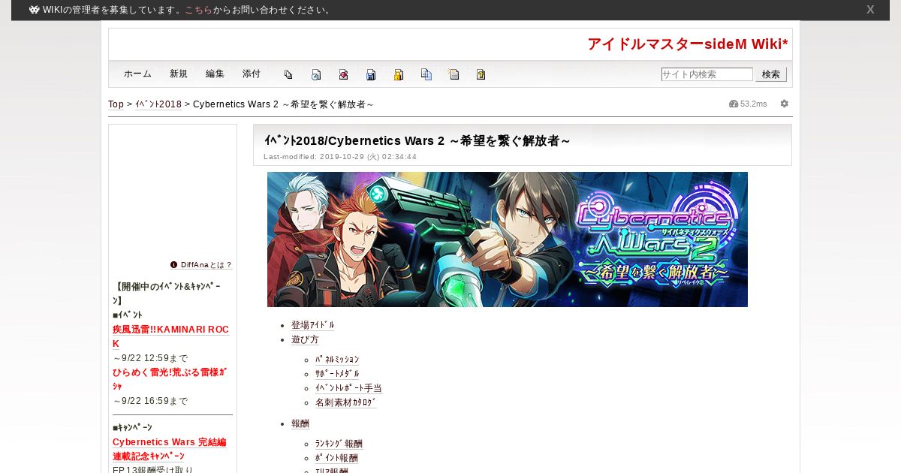Jump to 名刺素材ｶﾀﾛｸﾞ section
Image resolution: width=901 pixels, height=473 pixels.
[x=346, y=402]
